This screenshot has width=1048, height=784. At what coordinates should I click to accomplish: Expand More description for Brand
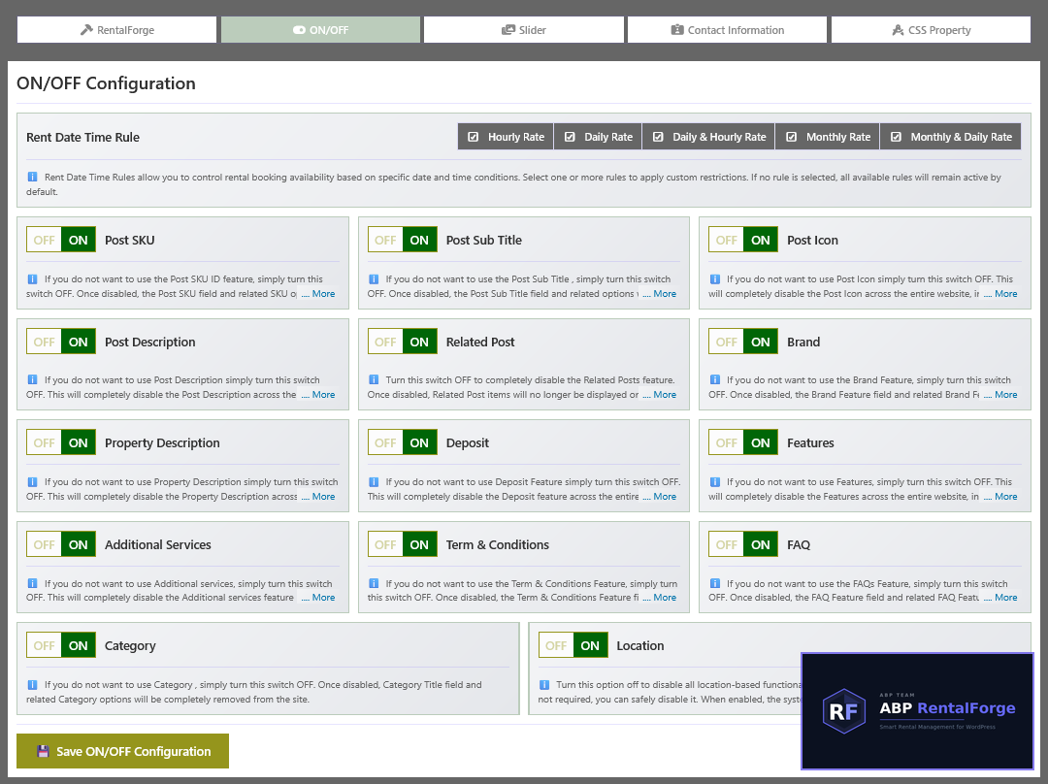[x=1000, y=395]
